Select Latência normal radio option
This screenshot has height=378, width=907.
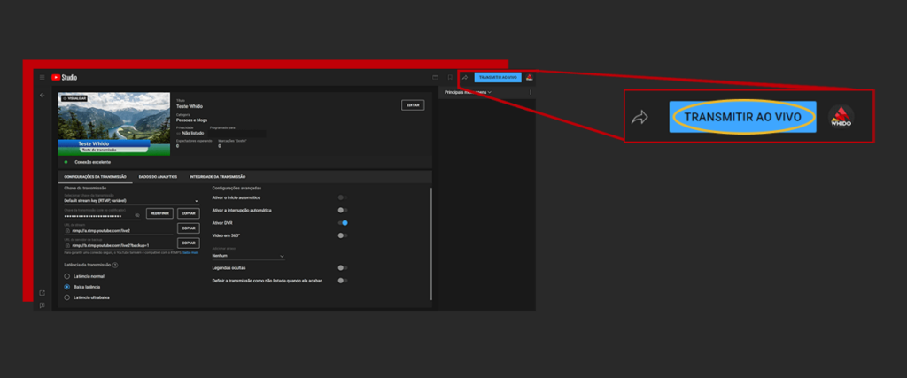coord(67,277)
